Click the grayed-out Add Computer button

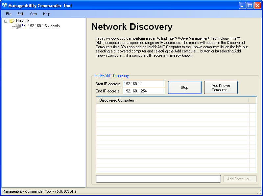point(240,179)
